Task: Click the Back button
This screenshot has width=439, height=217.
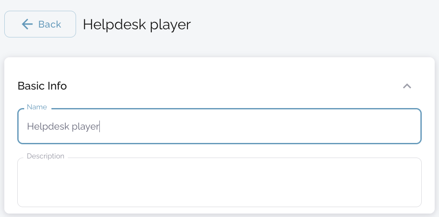Action: coord(40,24)
